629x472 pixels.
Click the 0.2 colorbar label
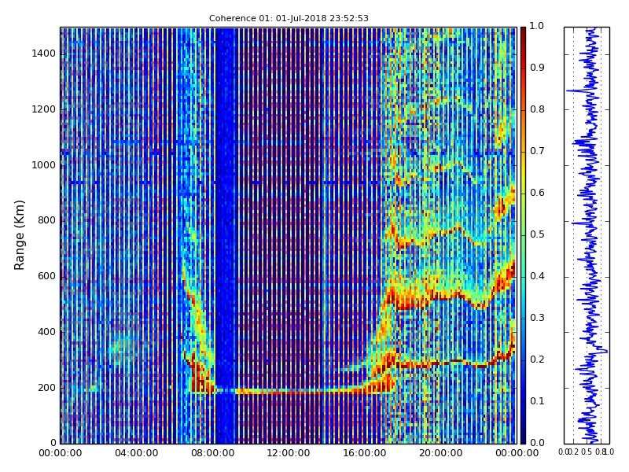(537, 360)
